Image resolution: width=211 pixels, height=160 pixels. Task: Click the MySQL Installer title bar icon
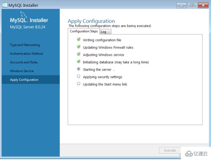click(x=4, y=5)
